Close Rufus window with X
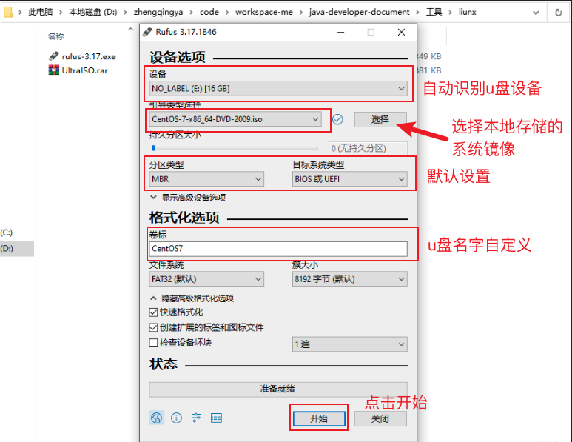572x442 pixels. [x=401, y=32]
